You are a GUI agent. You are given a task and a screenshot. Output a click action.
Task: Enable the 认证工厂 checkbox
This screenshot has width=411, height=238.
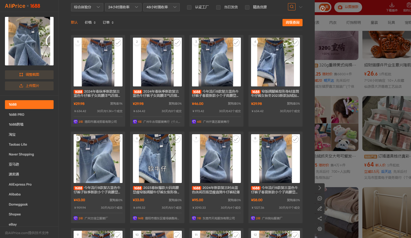(x=189, y=7)
